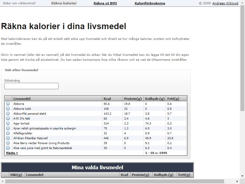Viewport: 245px width, 184px height.
Task: Go to next results with Nästa »
Action: click(x=12, y=153)
